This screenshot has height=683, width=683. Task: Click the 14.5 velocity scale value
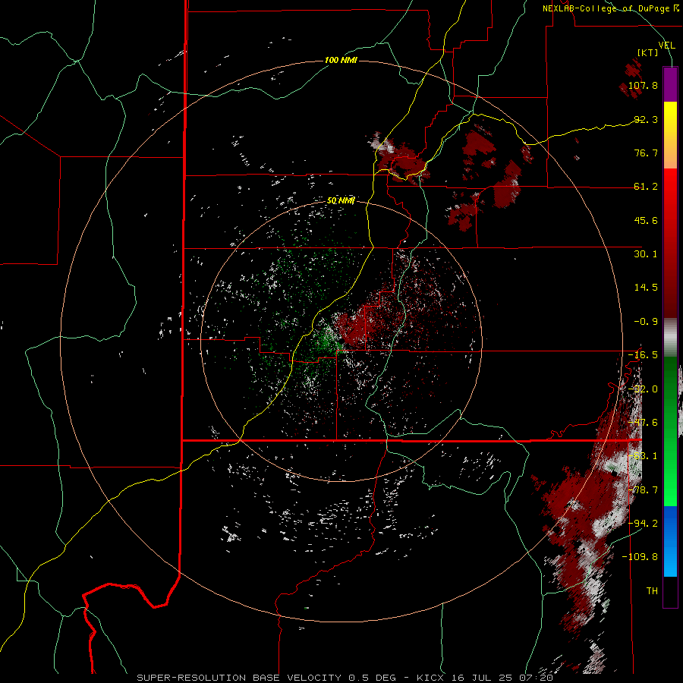point(646,288)
